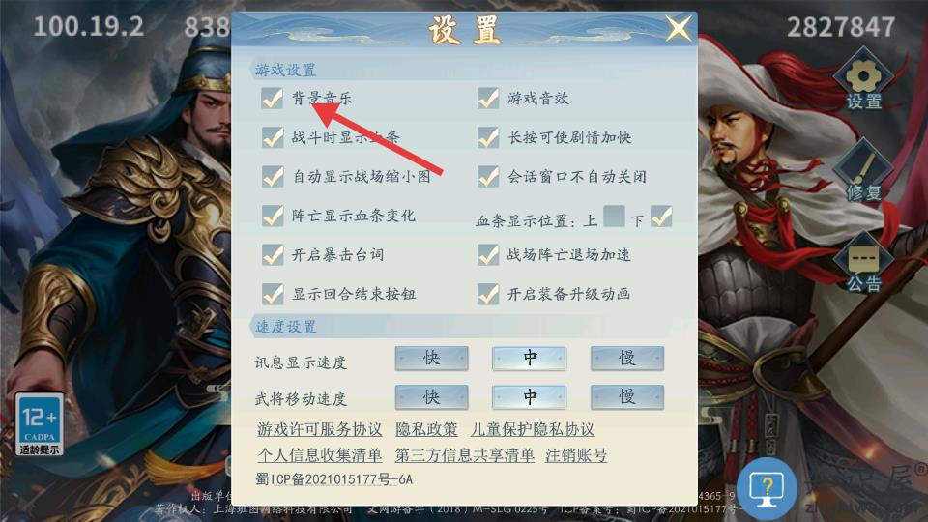Open the 隐私政策 link
The height and width of the screenshot is (522, 928).
426,429
